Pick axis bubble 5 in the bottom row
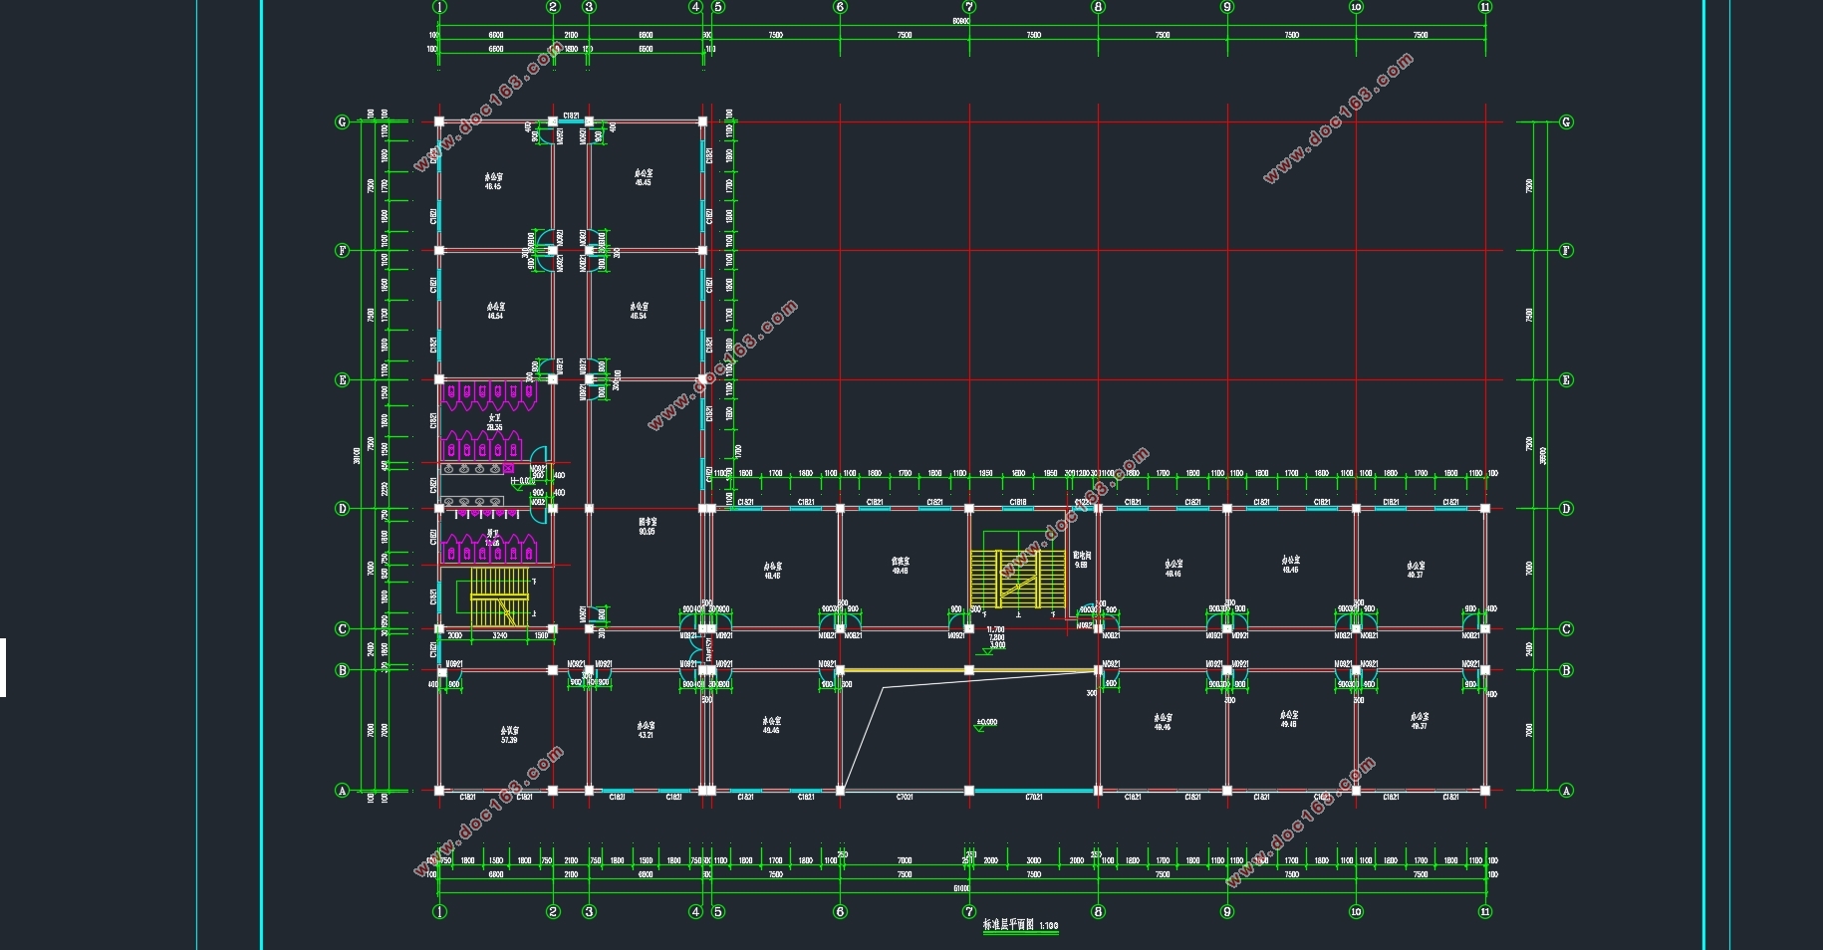 click(x=718, y=911)
